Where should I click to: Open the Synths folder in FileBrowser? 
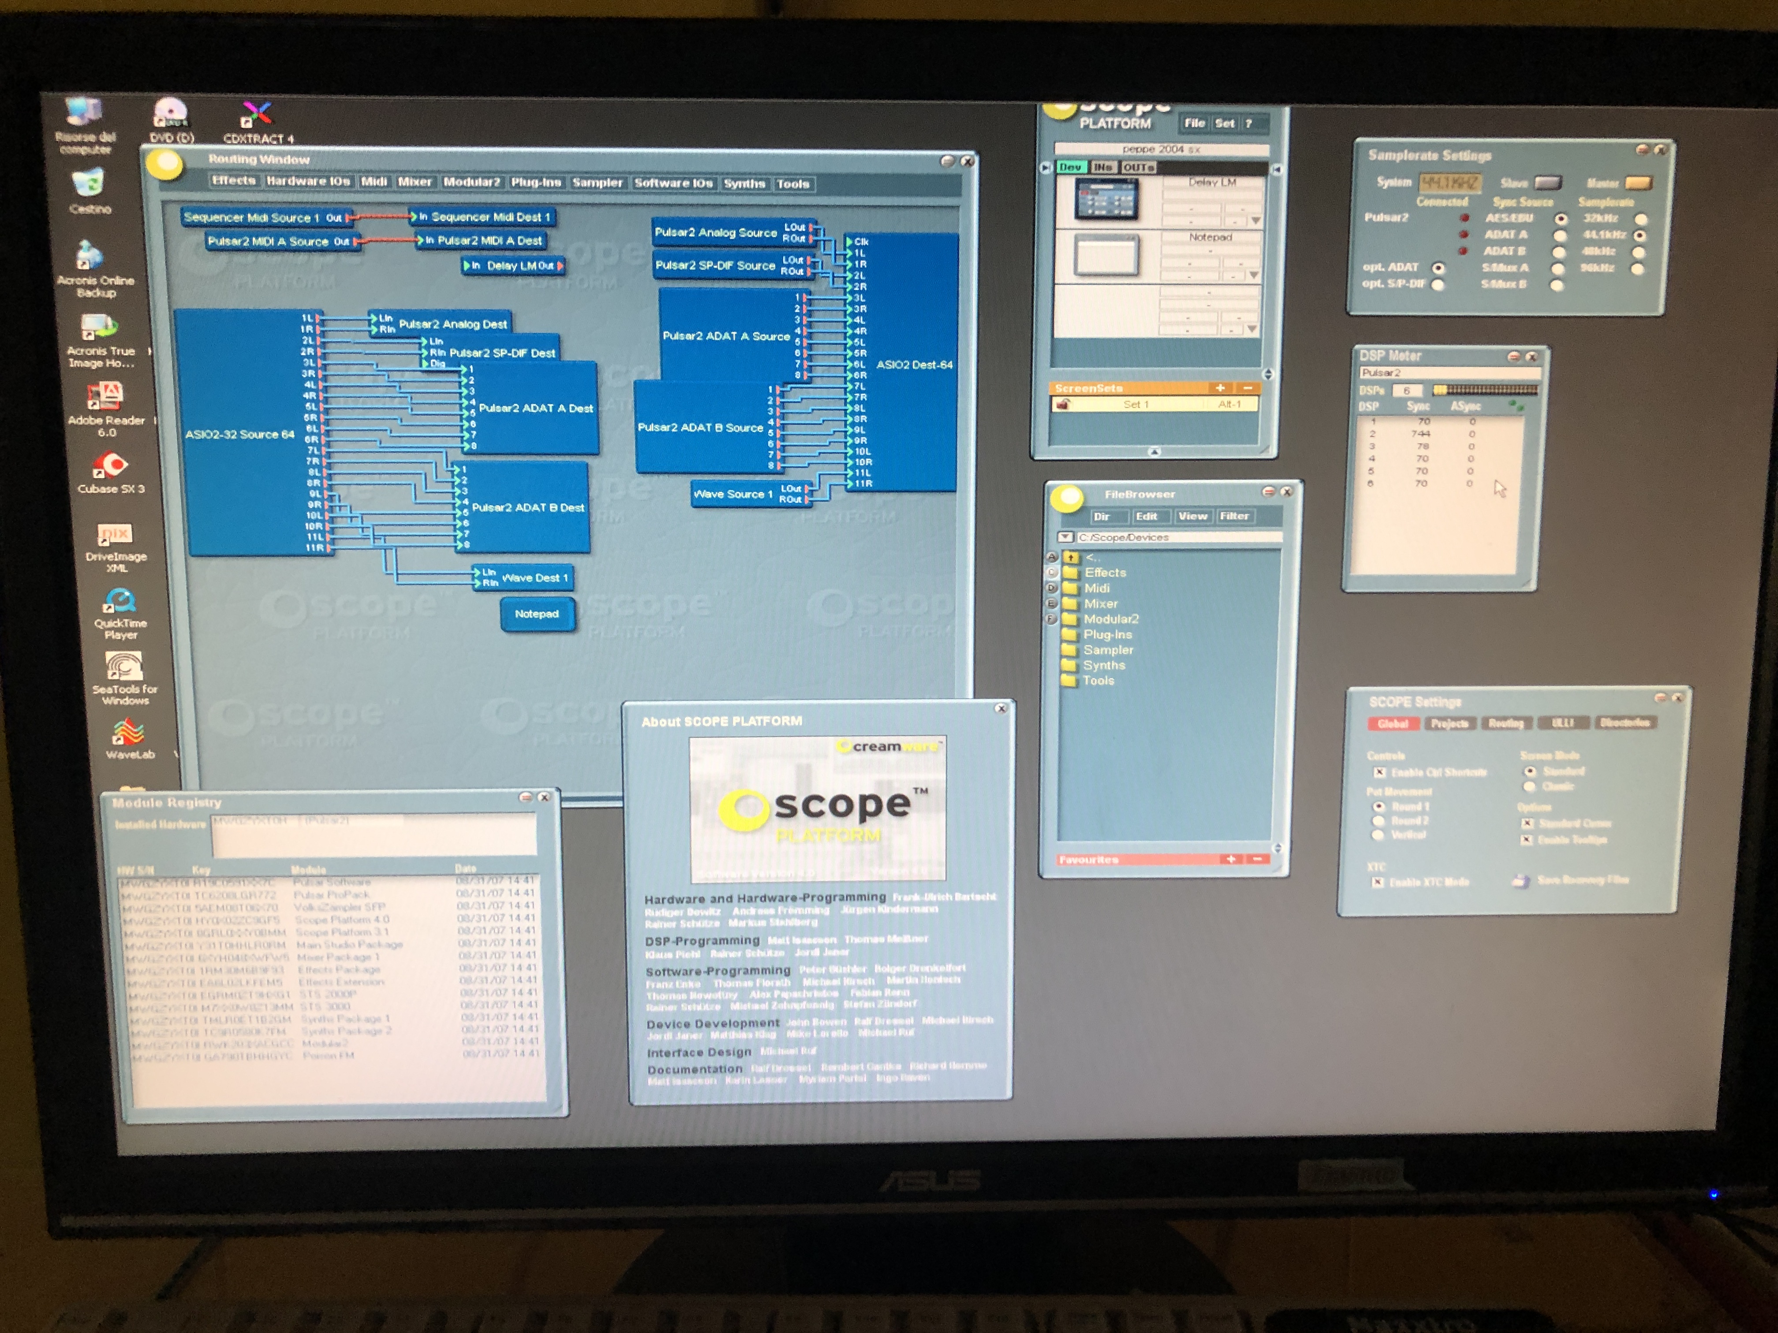coord(1094,664)
